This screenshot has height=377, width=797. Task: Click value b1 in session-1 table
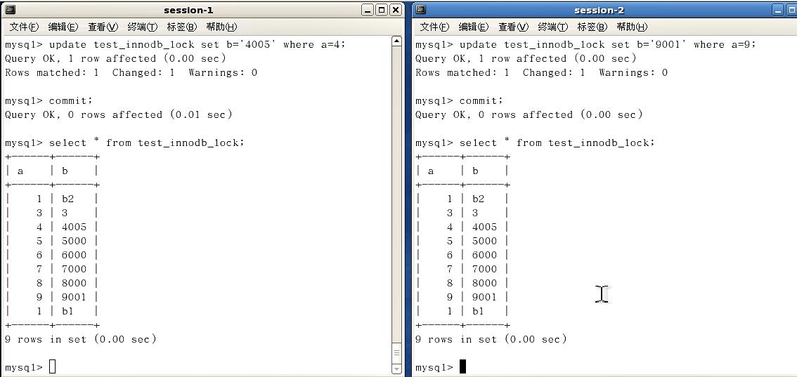67,311
